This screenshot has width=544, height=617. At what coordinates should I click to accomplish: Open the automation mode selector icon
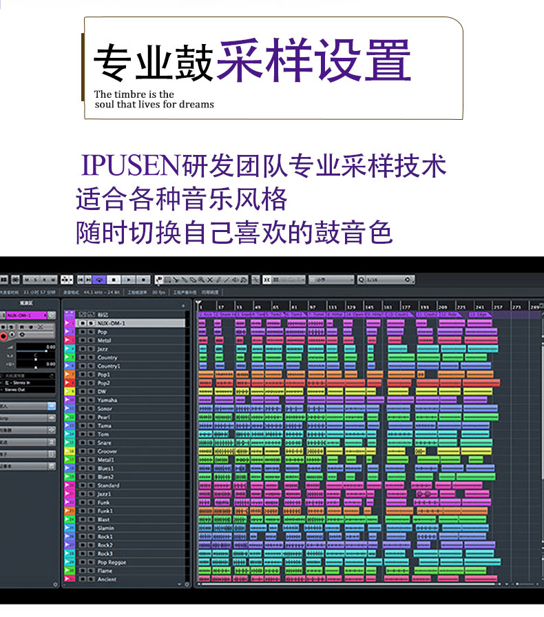(x=66, y=280)
